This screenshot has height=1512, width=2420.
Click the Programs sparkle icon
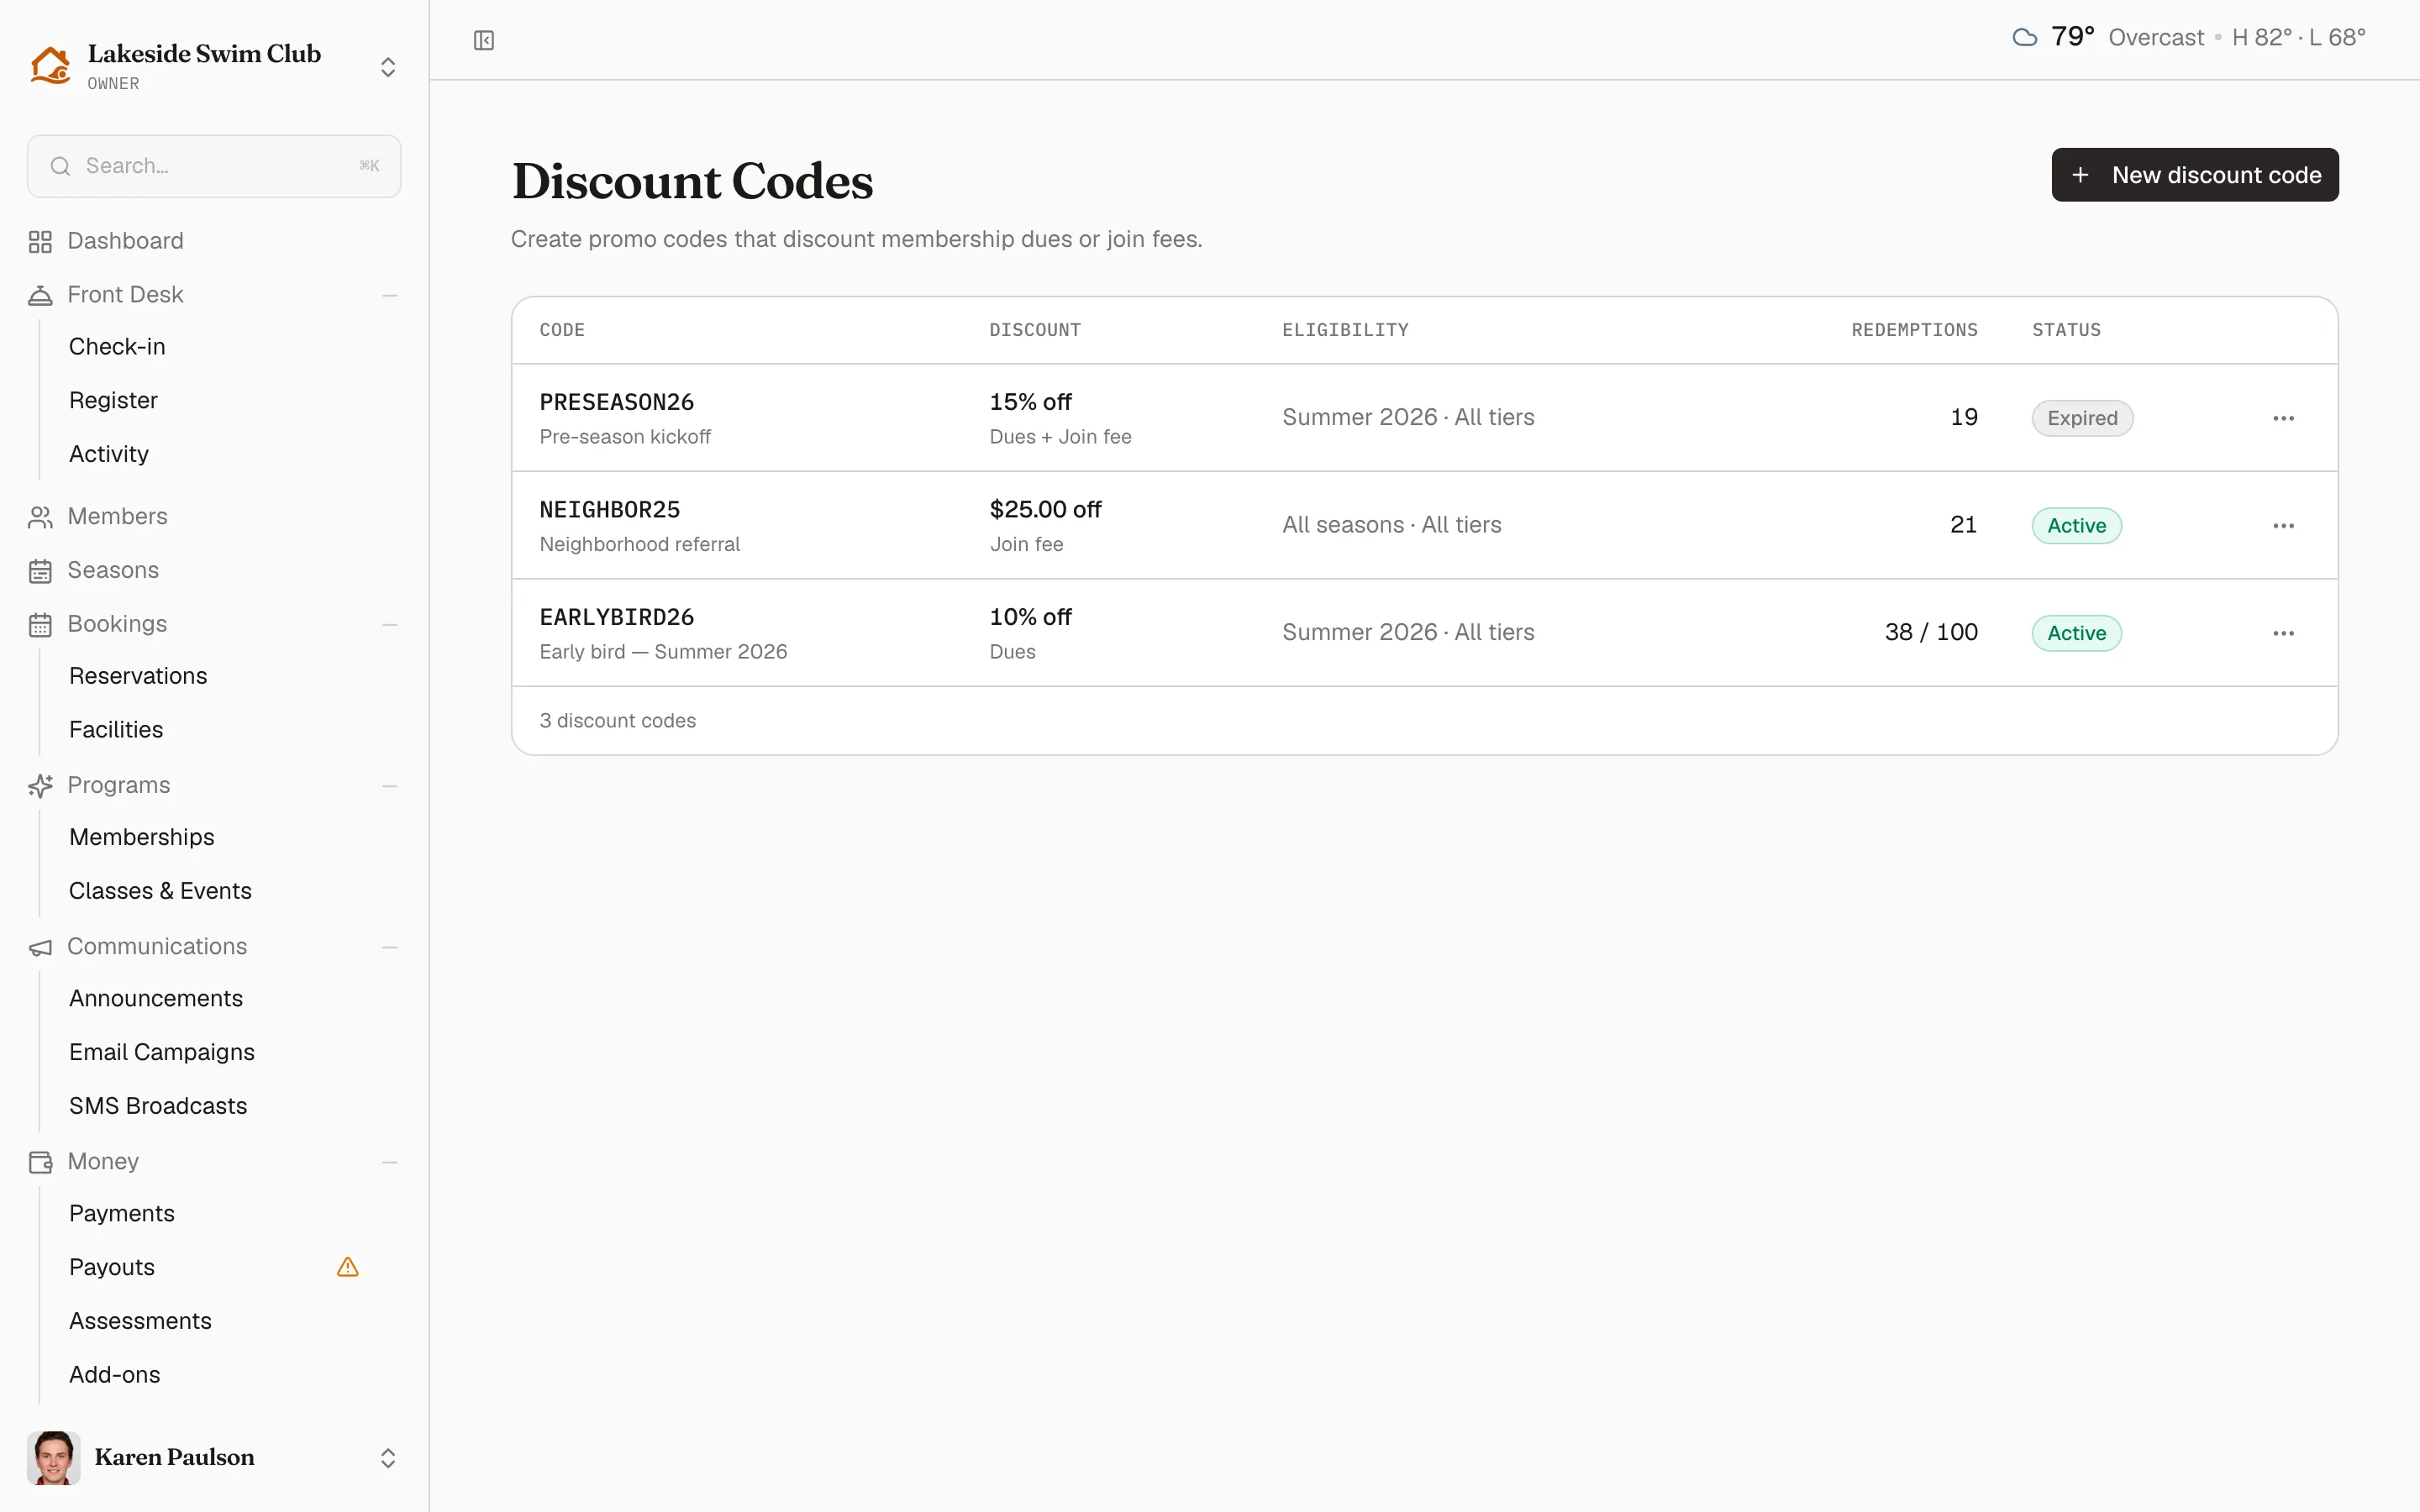pos(40,786)
